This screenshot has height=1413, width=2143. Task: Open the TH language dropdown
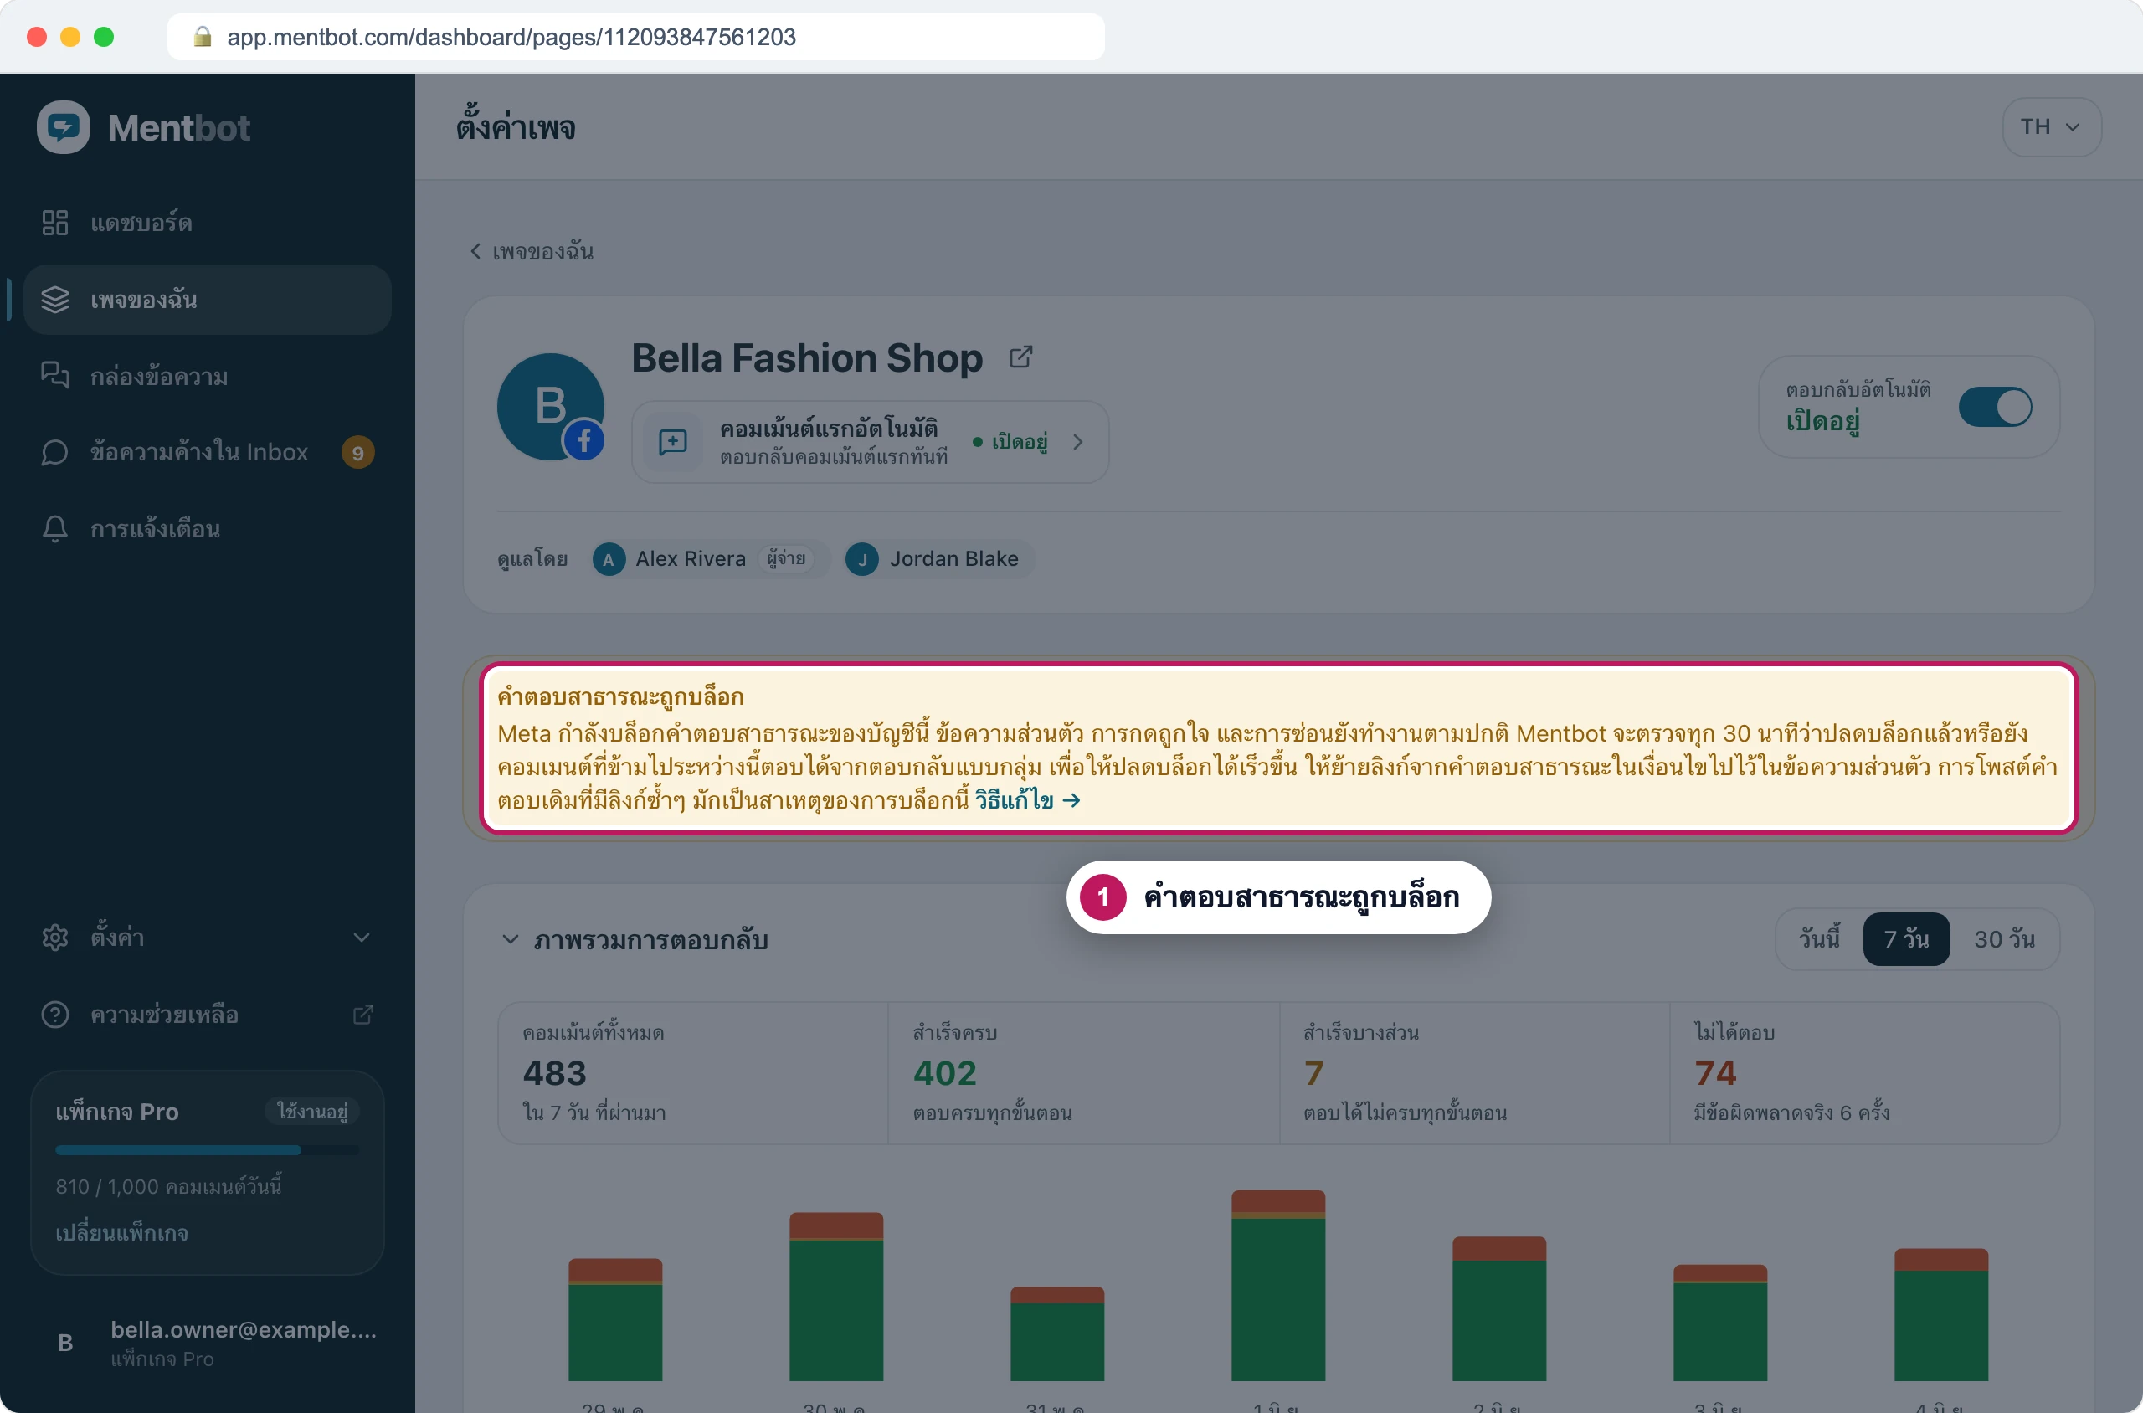pyautogui.click(x=2051, y=127)
